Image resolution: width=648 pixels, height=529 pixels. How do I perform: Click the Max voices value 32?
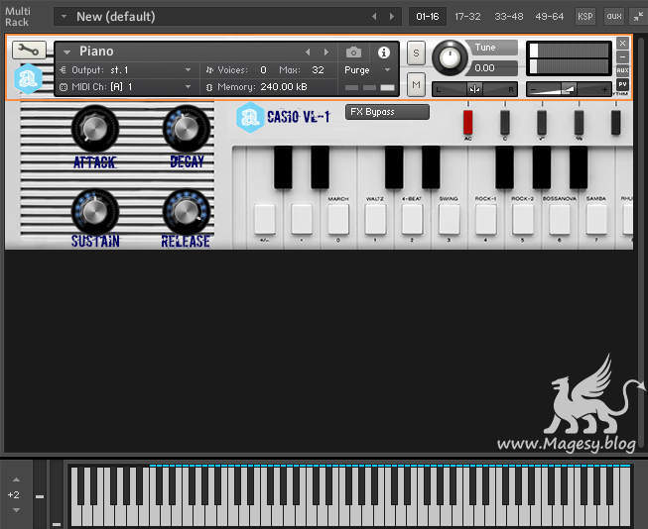coord(318,70)
